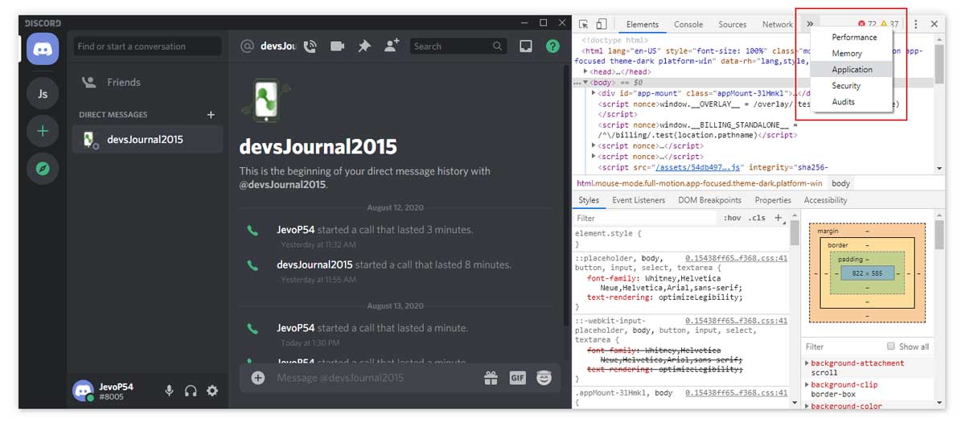This screenshot has width=965, height=430.
Task: Open inbox icon in header
Action: (x=526, y=47)
